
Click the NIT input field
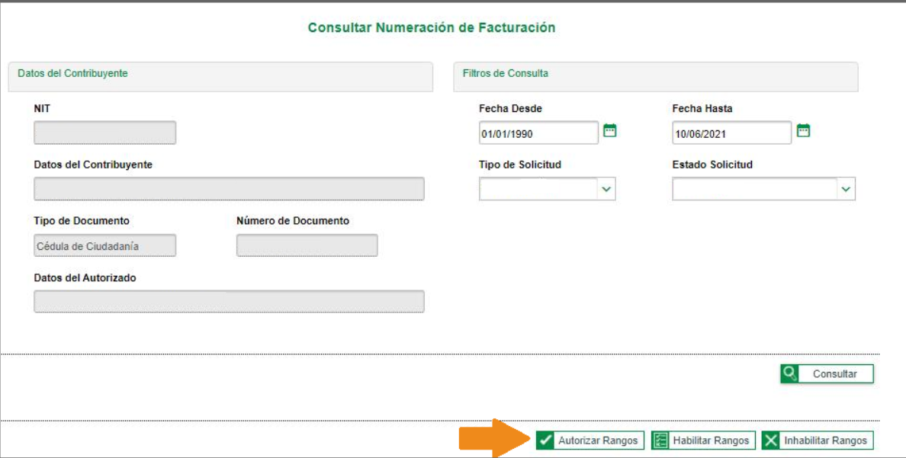coord(105,133)
